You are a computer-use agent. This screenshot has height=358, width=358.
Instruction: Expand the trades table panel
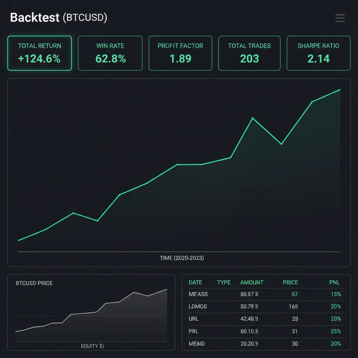(x=266, y=313)
